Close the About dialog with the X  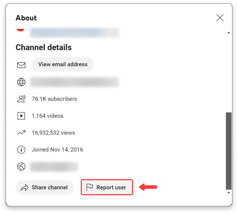[220, 18]
